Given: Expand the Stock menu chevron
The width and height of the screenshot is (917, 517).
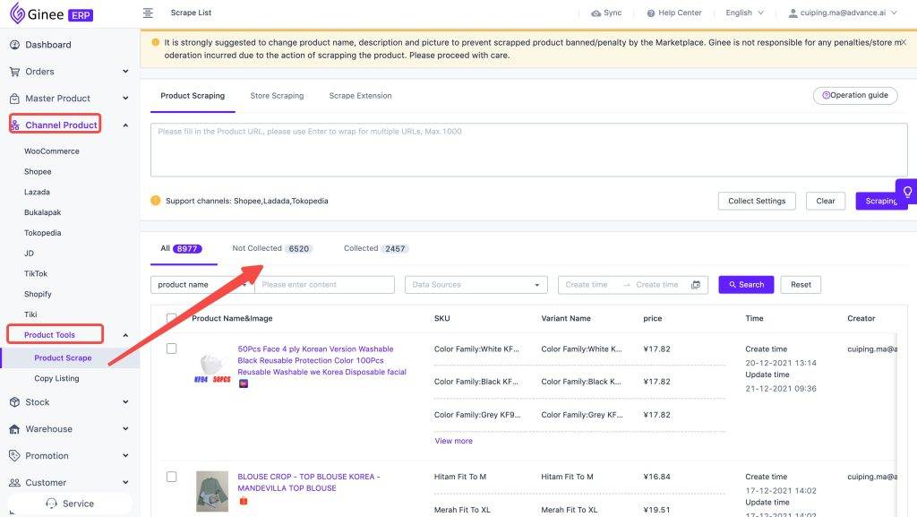Looking at the screenshot, I should pos(125,402).
